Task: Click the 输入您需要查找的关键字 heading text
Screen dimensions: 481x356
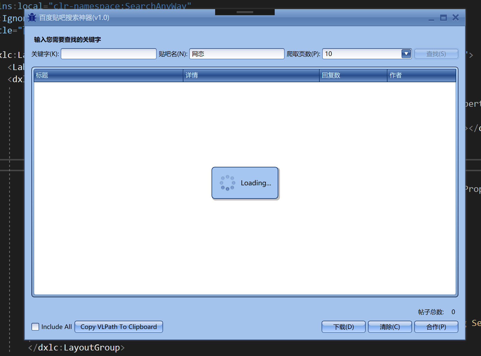Action: coord(68,40)
